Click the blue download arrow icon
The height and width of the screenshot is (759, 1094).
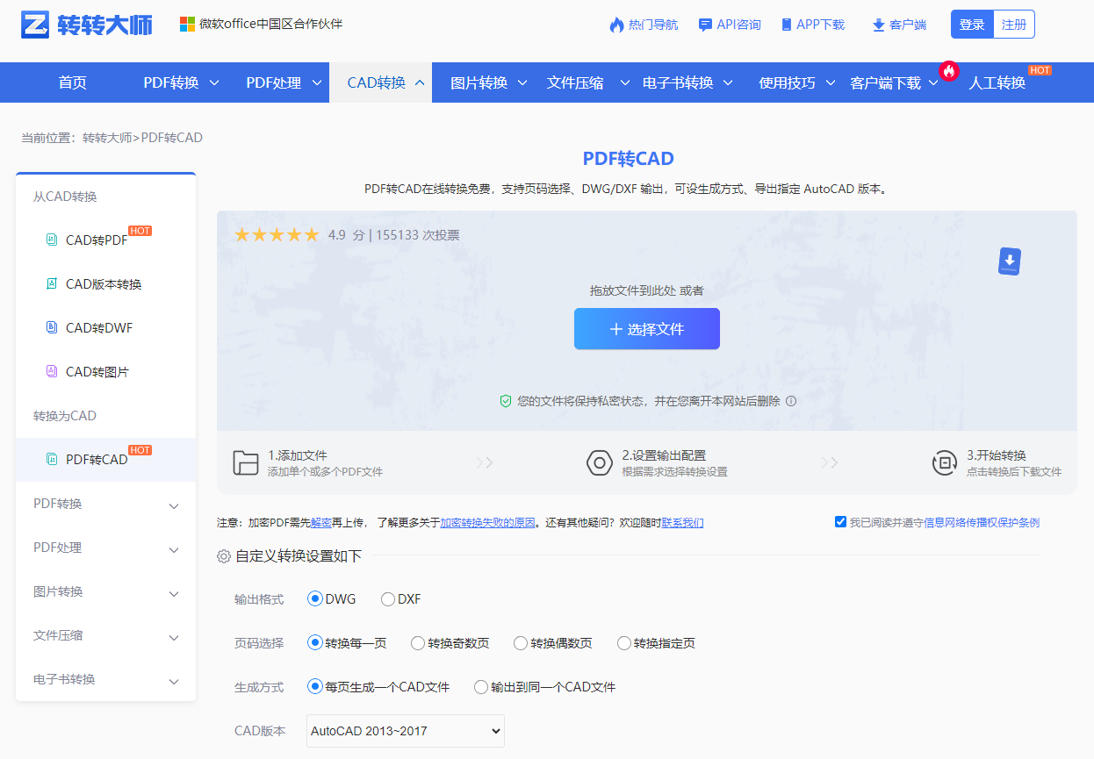(x=1009, y=261)
